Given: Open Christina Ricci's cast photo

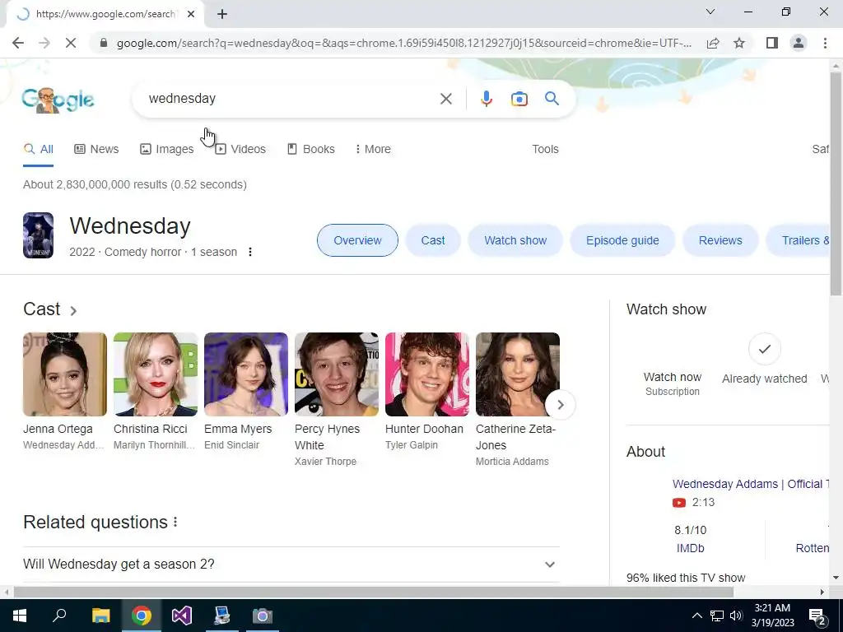Looking at the screenshot, I should (156, 374).
